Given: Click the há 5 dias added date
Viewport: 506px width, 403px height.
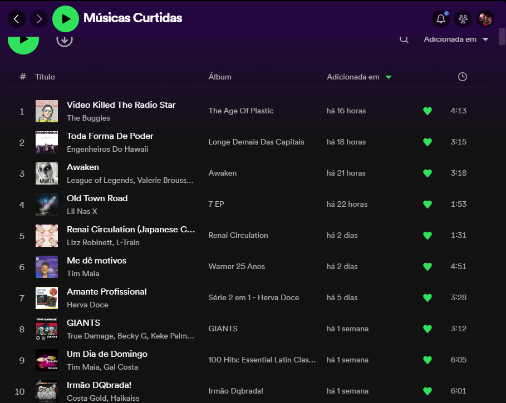Looking at the screenshot, I should 342,297.
